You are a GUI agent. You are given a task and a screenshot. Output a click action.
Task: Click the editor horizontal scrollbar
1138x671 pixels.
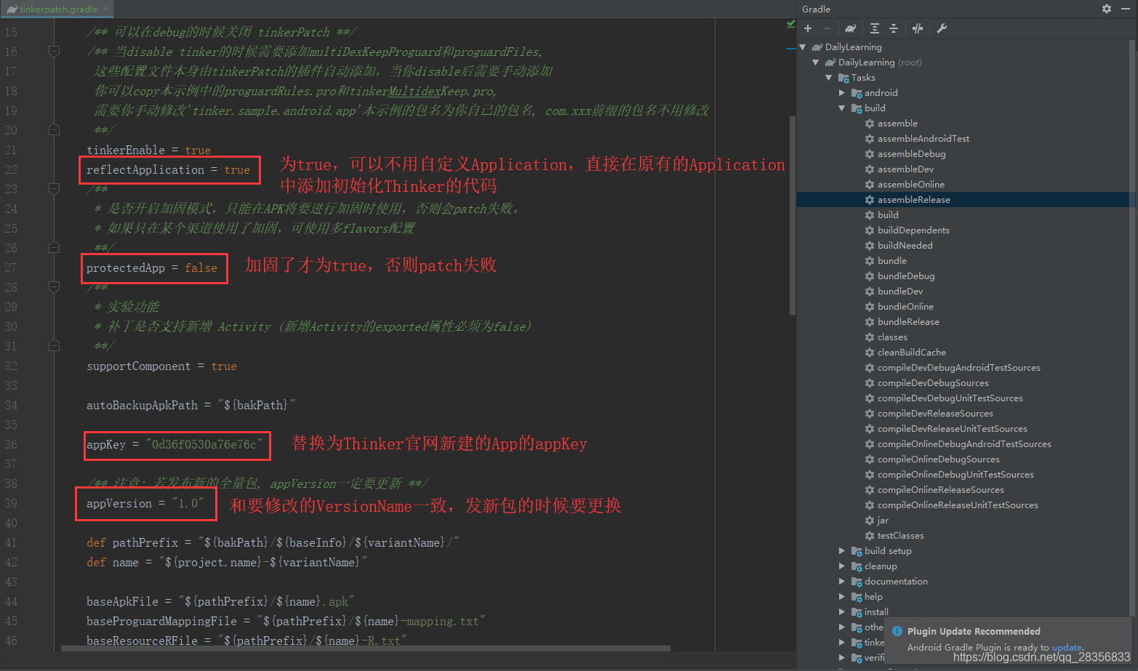pos(366,648)
